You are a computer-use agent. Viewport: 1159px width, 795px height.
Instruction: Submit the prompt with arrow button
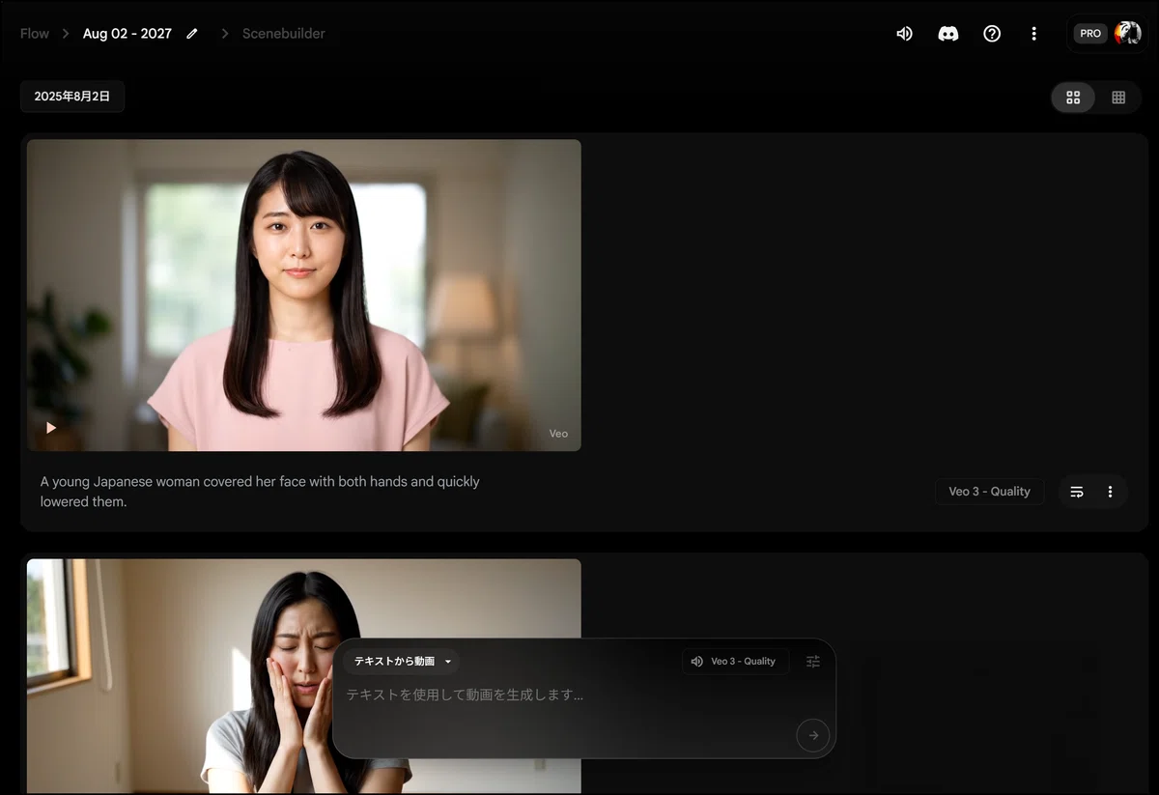(813, 735)
